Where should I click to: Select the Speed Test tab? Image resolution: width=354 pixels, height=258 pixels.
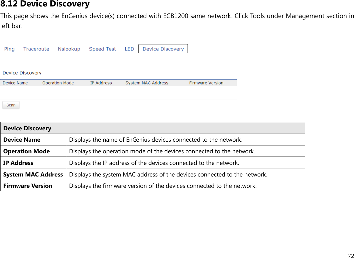tap(102, 49)
